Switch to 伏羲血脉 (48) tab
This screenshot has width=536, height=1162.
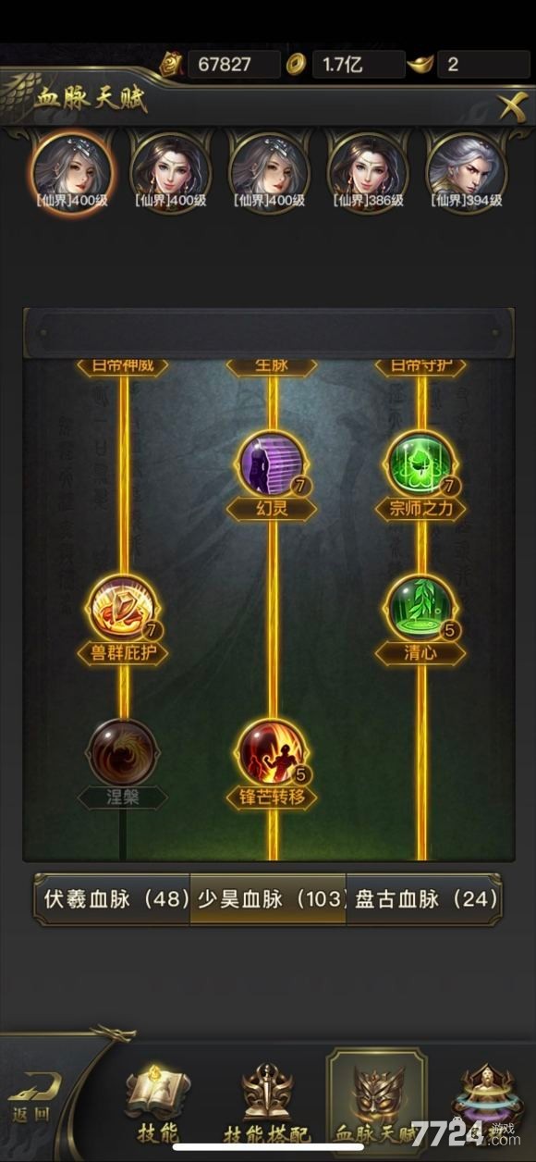click(x=115, y=898)
